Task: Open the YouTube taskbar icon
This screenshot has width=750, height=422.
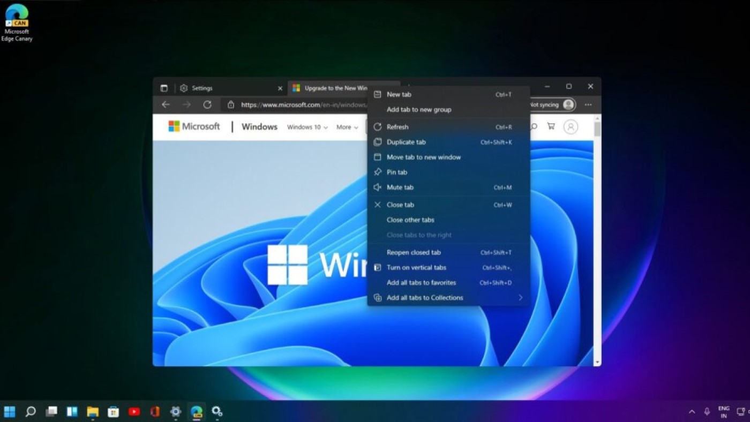Action: coord(134,411)
